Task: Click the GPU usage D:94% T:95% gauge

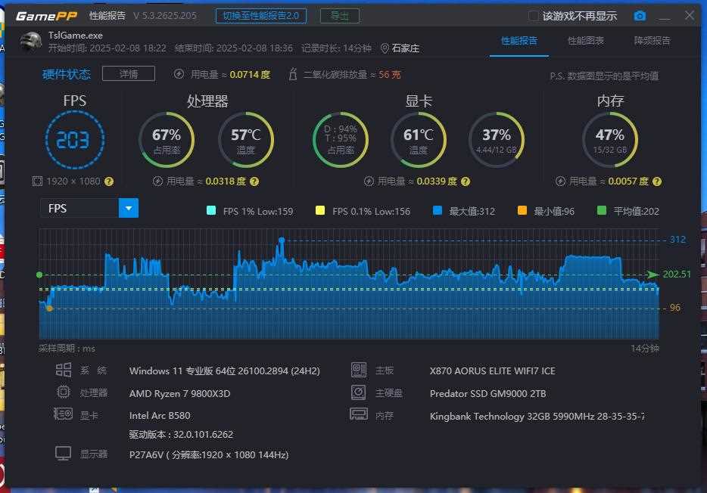Action: (341, 140)
